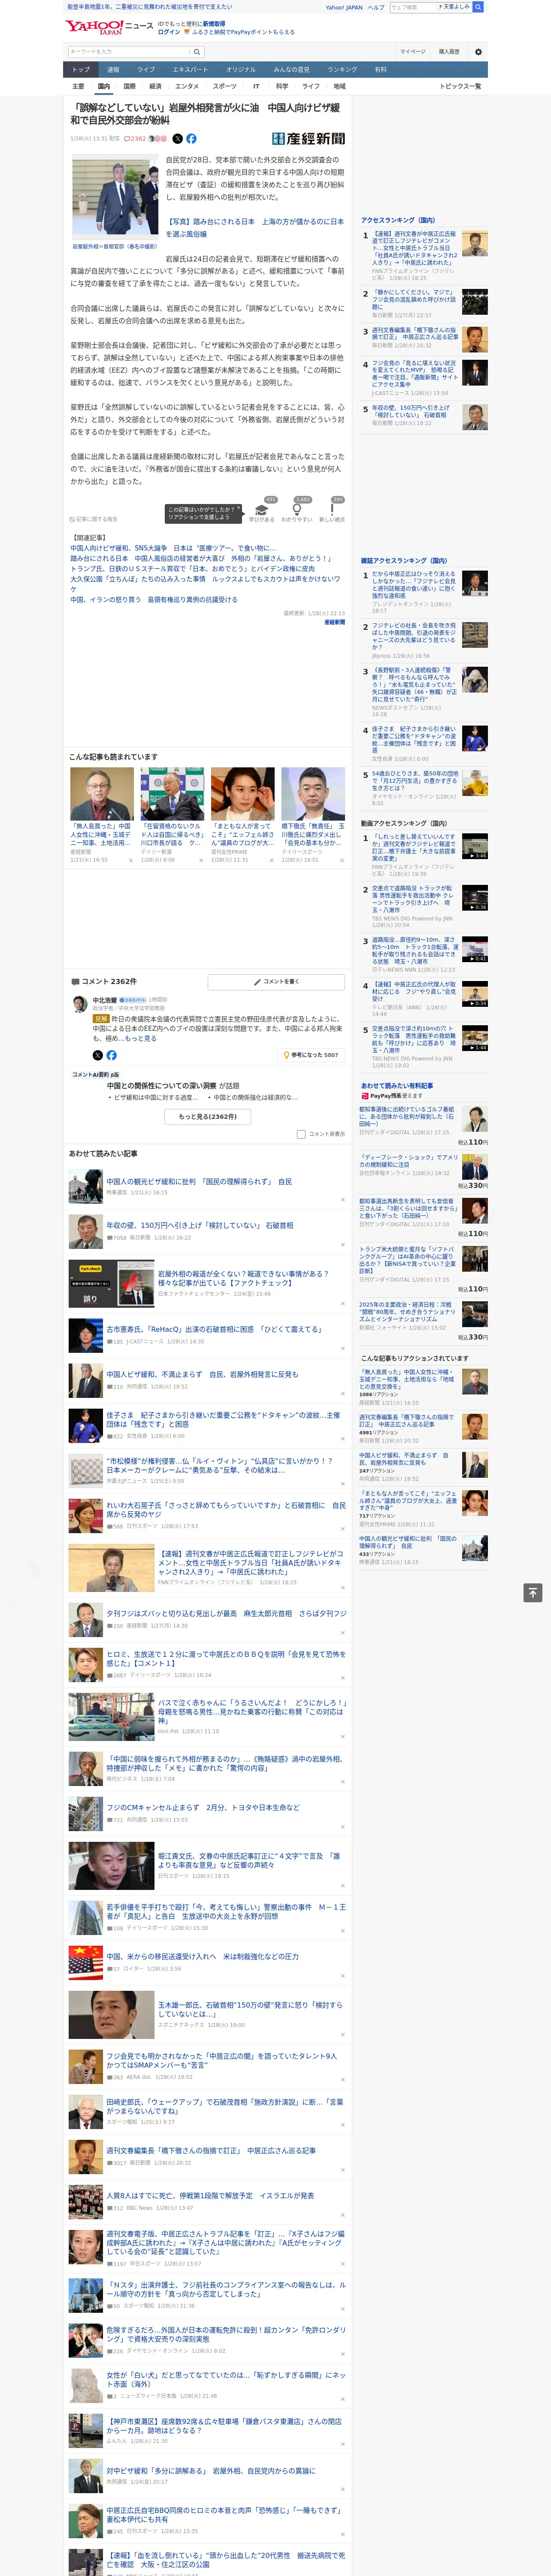The height and width of the screenshot is (2576, 551).
Task: Open related article 中国人向けビザ緩和、SNS大論争
Action: [x=173, y=548]
